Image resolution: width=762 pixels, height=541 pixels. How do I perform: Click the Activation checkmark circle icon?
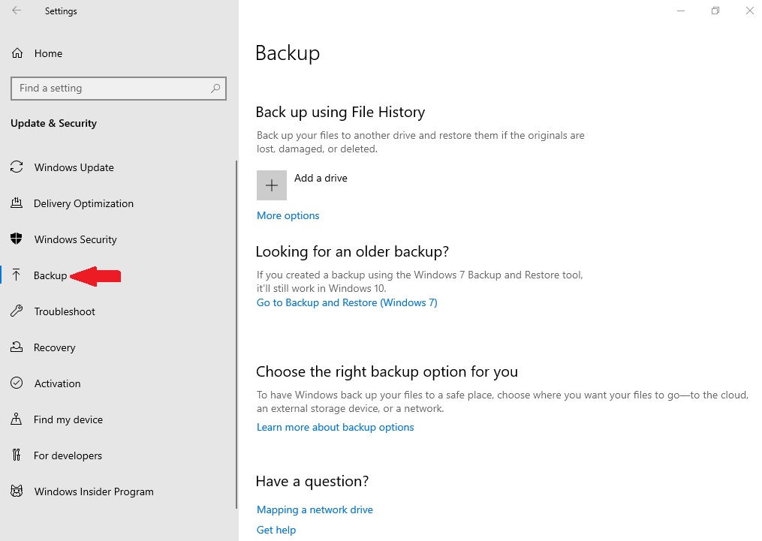[x=17, y=383]
